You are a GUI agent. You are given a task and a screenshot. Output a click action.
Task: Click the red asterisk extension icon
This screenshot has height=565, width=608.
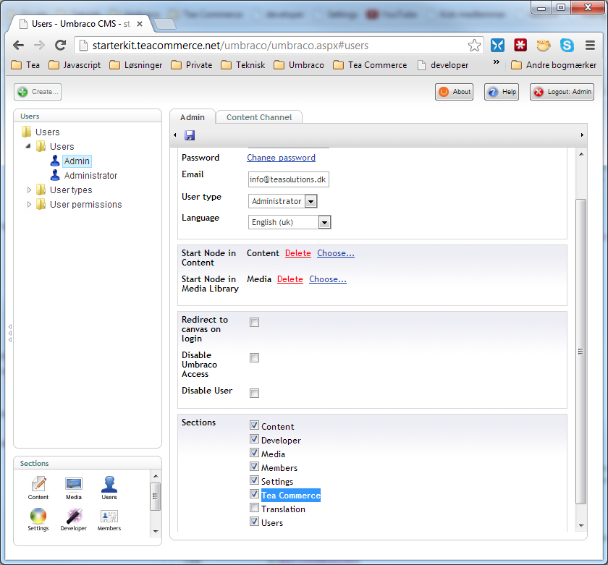520,46
